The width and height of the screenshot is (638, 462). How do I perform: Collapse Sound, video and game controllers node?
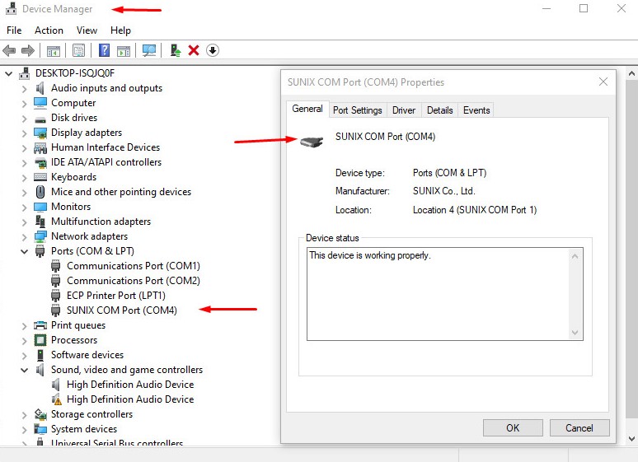25,370
